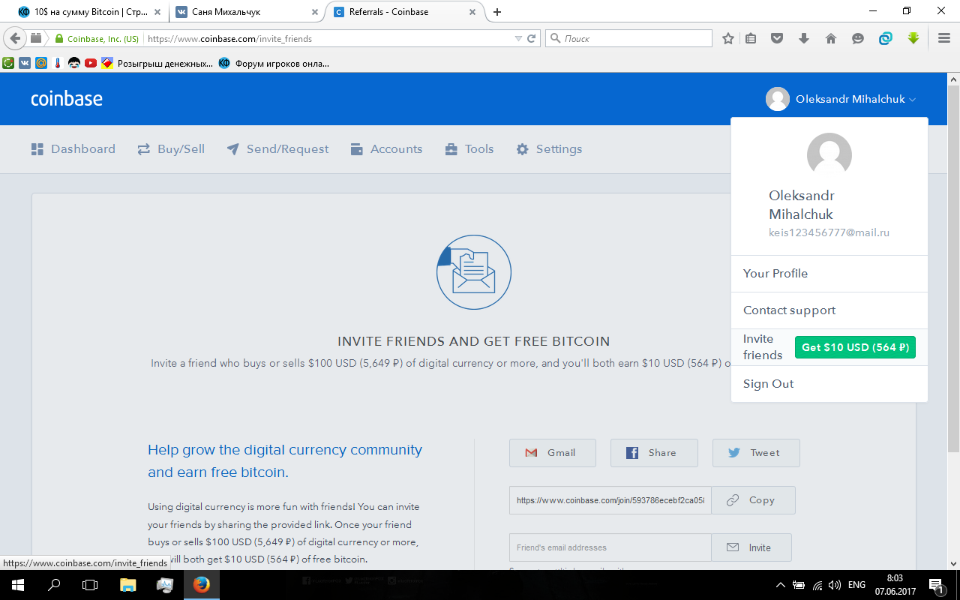Open the Buy/Sell navigation item
Image resolution: width=960 pixels, height=600 pixels.
tap(171, 149)
